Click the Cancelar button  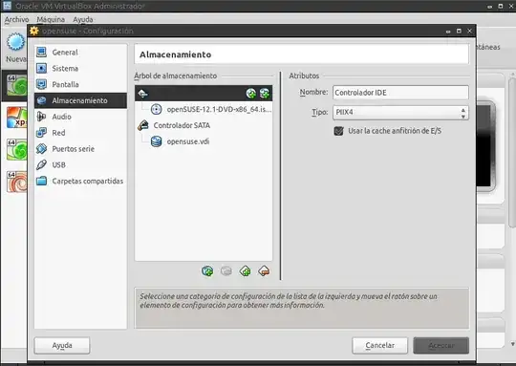click(379, 346)
